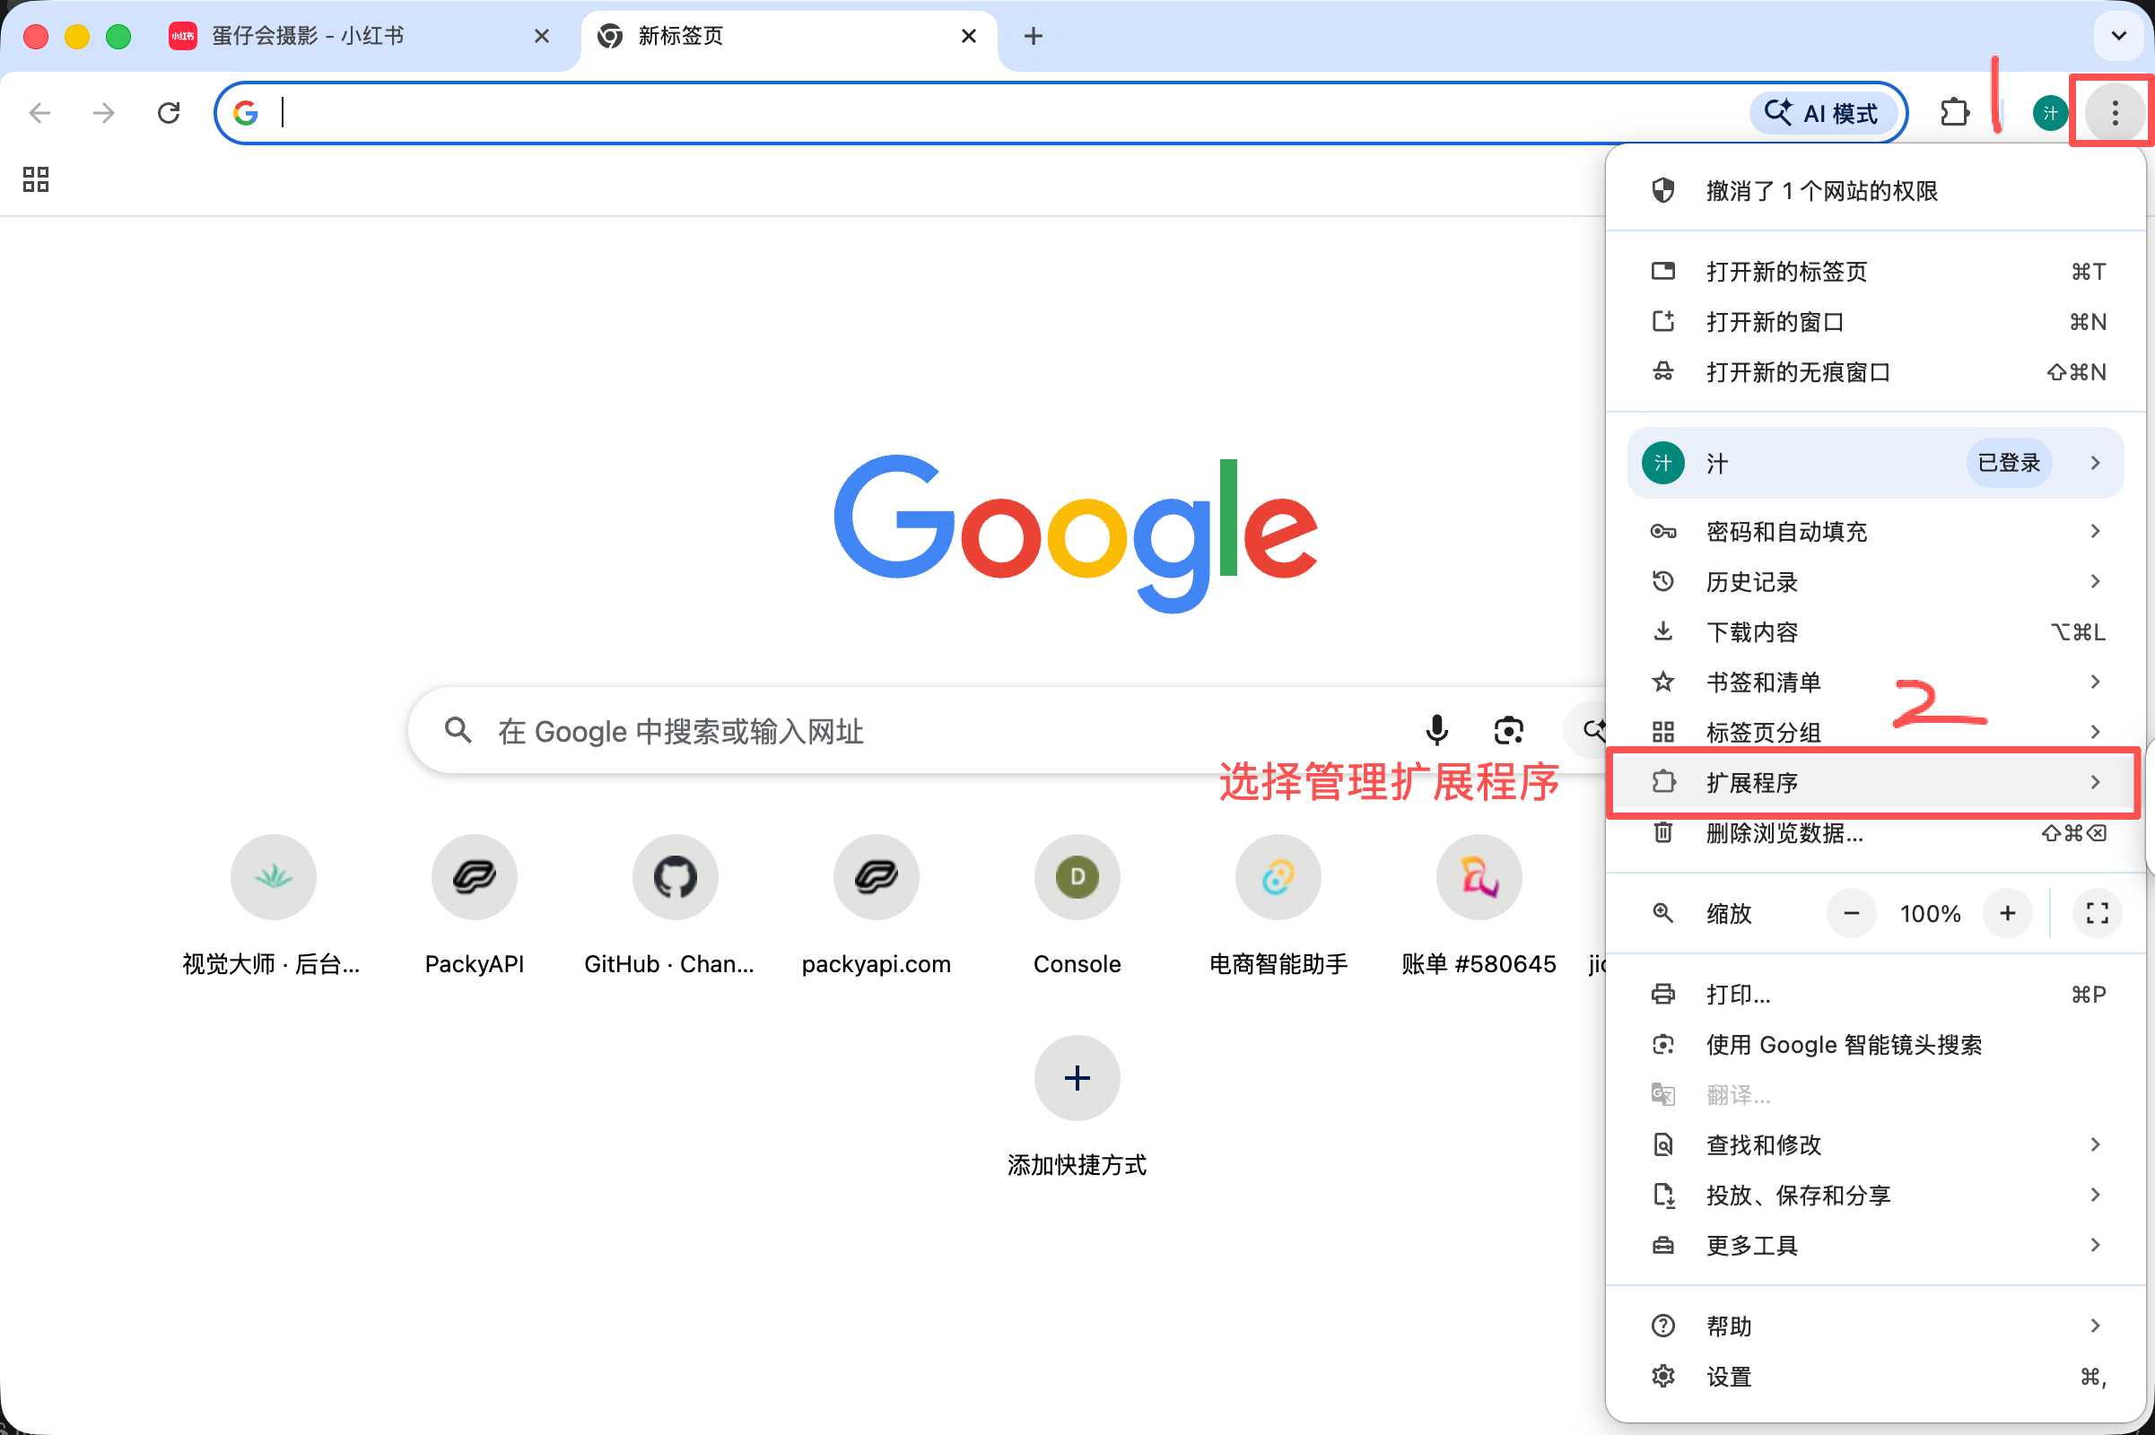Screen dimensions: 2155x1435
Task: Click the Google Lens camera search icon
Action: click(1508, 730)
